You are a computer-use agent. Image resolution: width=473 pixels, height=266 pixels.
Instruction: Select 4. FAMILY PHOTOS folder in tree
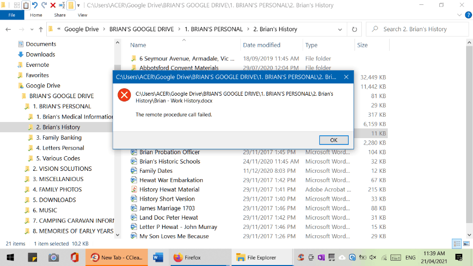pos(57,189)
